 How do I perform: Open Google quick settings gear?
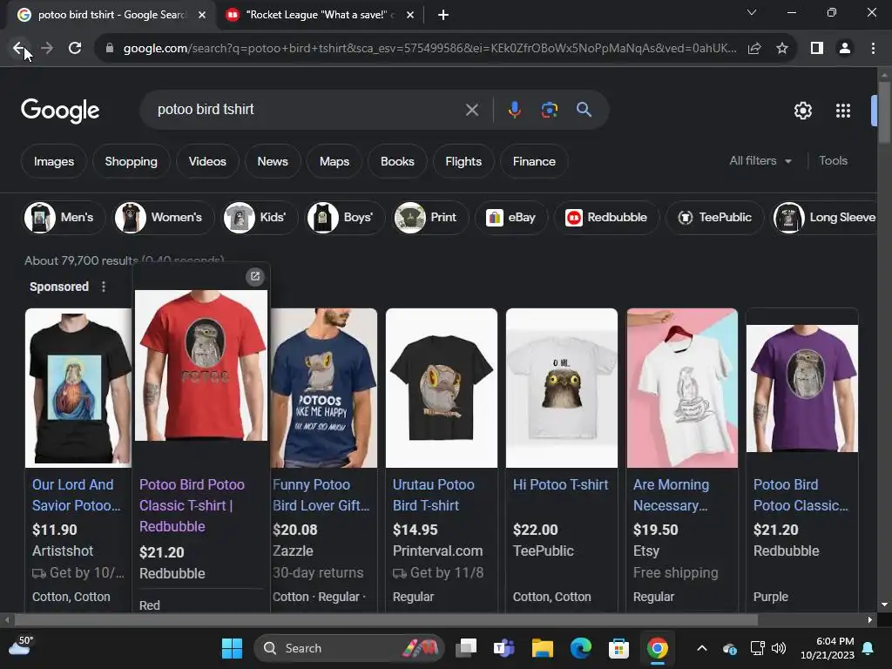pos(802,111)
